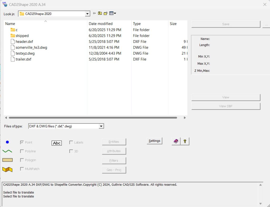Go up one folder level icon

click(x=100, y=13)
